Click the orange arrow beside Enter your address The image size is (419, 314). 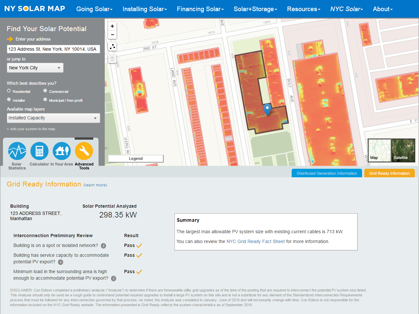[10, 39]
